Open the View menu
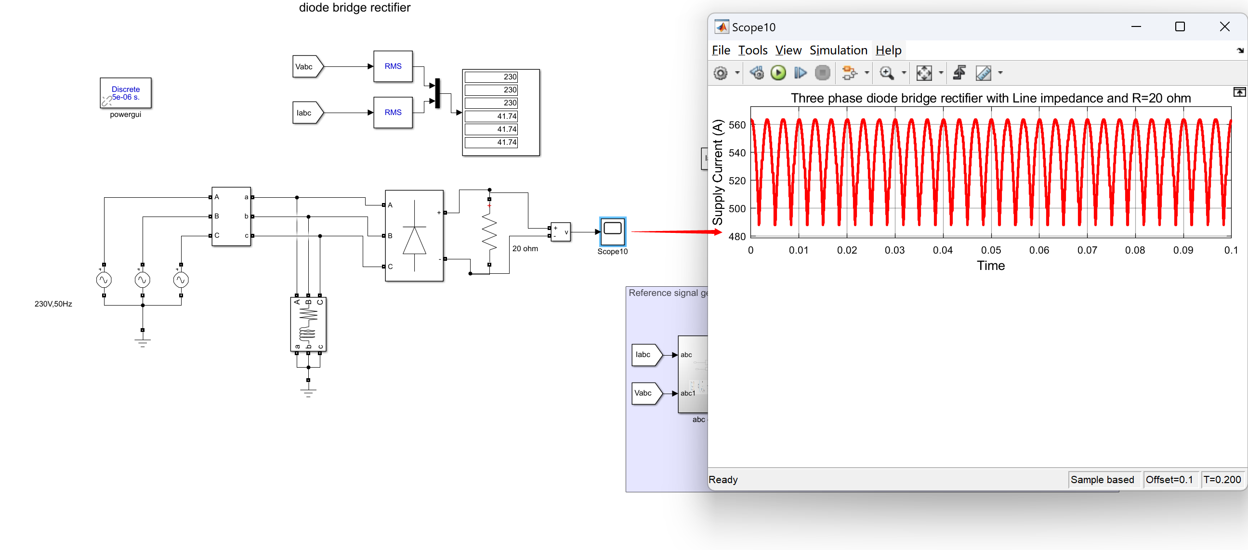 point(788,51)
